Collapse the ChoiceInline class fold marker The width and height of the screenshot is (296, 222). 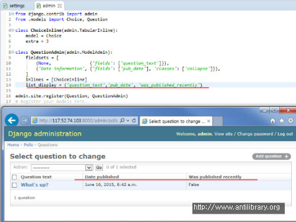coord(12,30)
